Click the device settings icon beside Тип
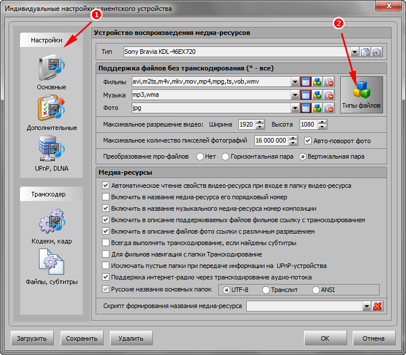This screenshot has width=406, height=355. 377,52
